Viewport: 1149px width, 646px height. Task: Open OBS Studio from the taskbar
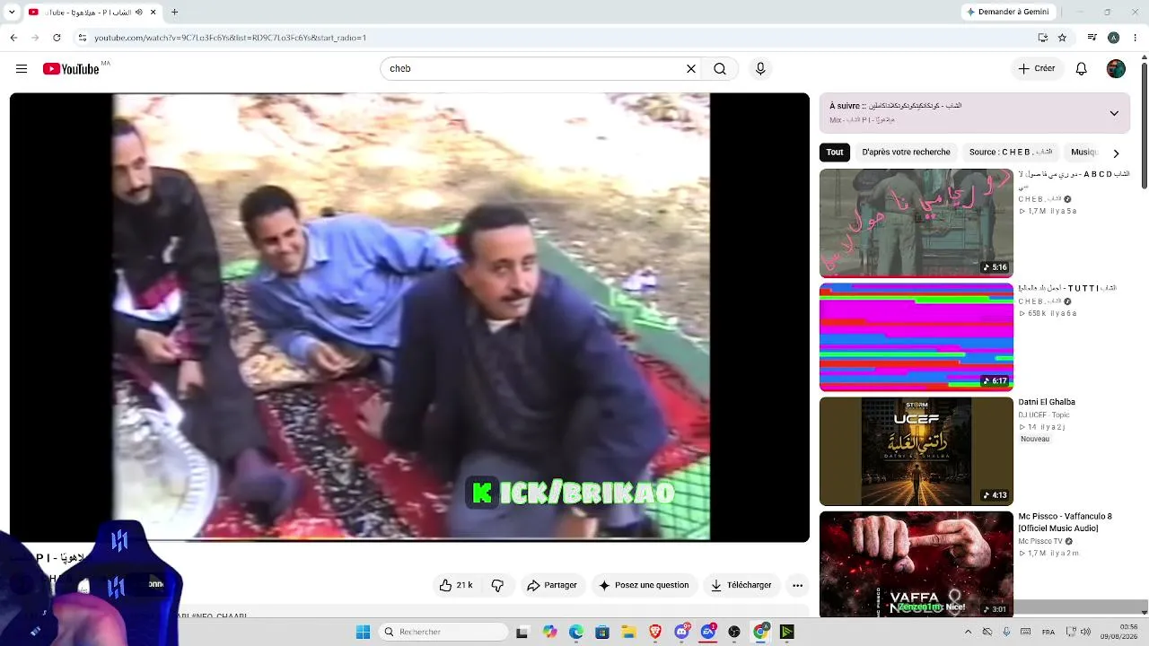pos(734,632)
